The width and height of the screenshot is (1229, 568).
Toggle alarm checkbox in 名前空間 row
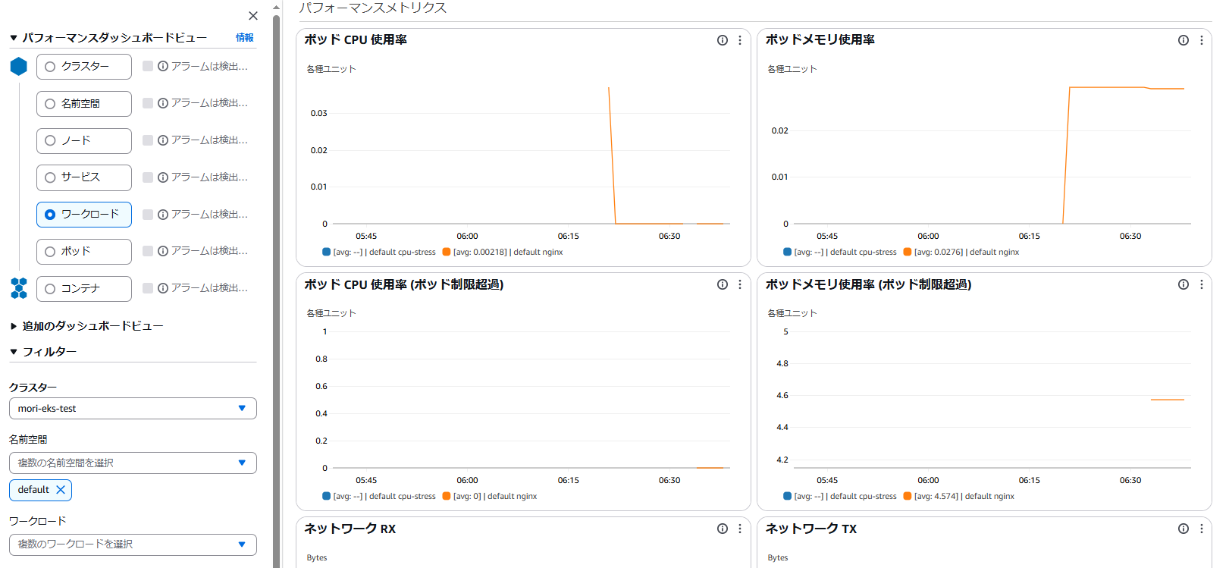[148, 103]
